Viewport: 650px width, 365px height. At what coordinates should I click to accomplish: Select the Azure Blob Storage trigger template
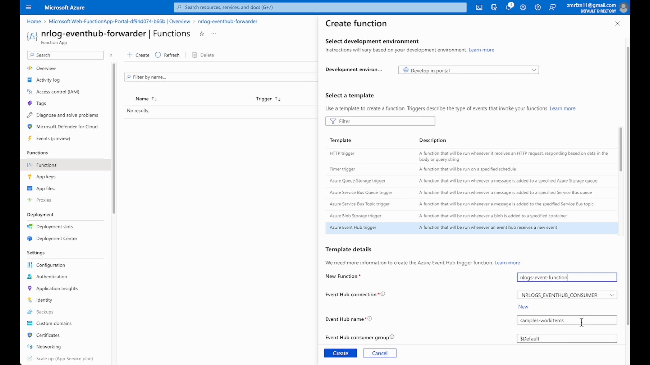pos(472,216)
